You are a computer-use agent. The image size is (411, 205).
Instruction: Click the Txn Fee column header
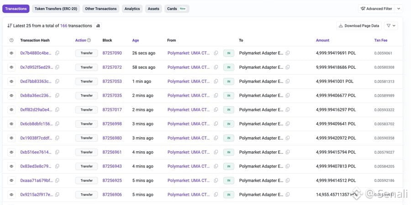(x=380, y=40)
